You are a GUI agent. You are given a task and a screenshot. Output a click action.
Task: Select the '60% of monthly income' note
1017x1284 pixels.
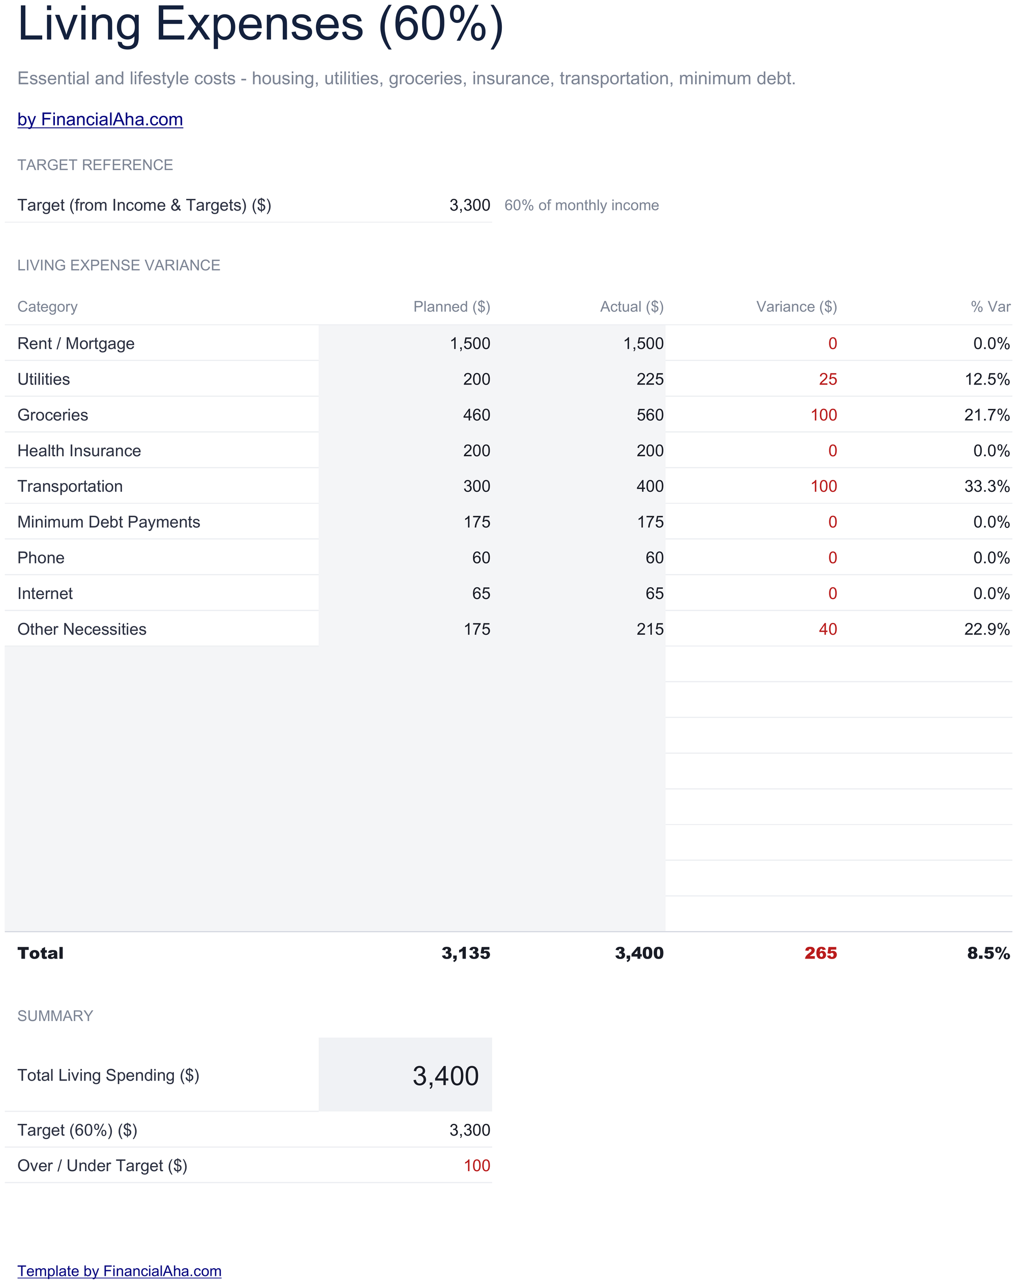[582, 205]
